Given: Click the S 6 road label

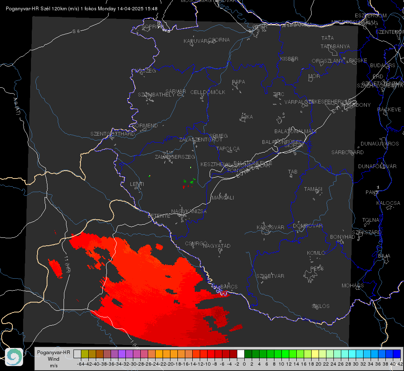Looking at the screenshot, I should click(76, 31).
